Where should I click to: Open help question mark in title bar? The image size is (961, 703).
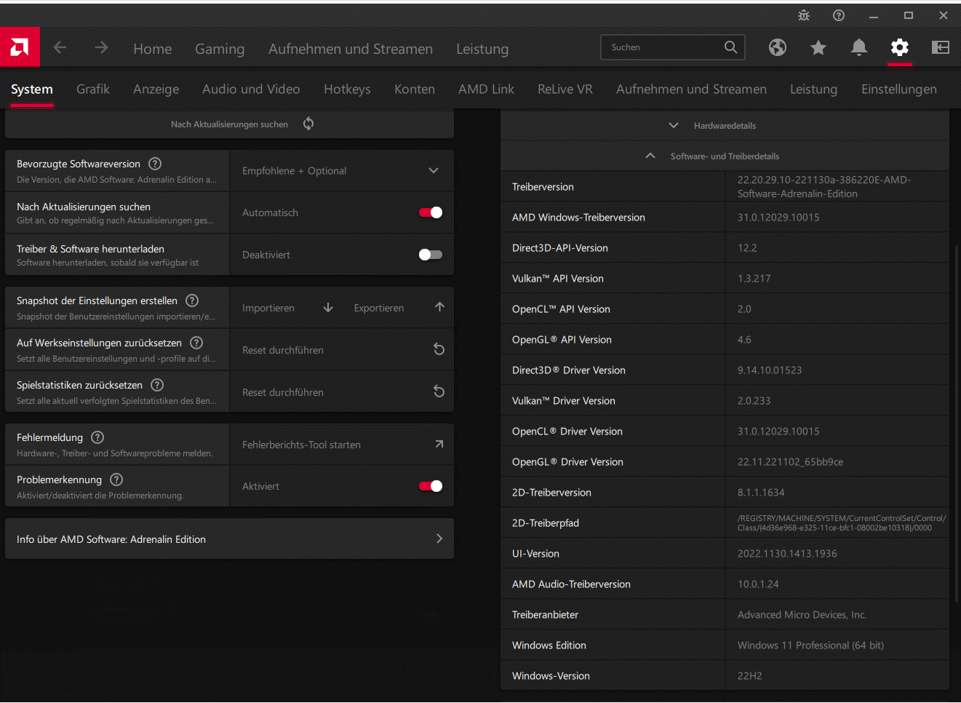[839, 15]
